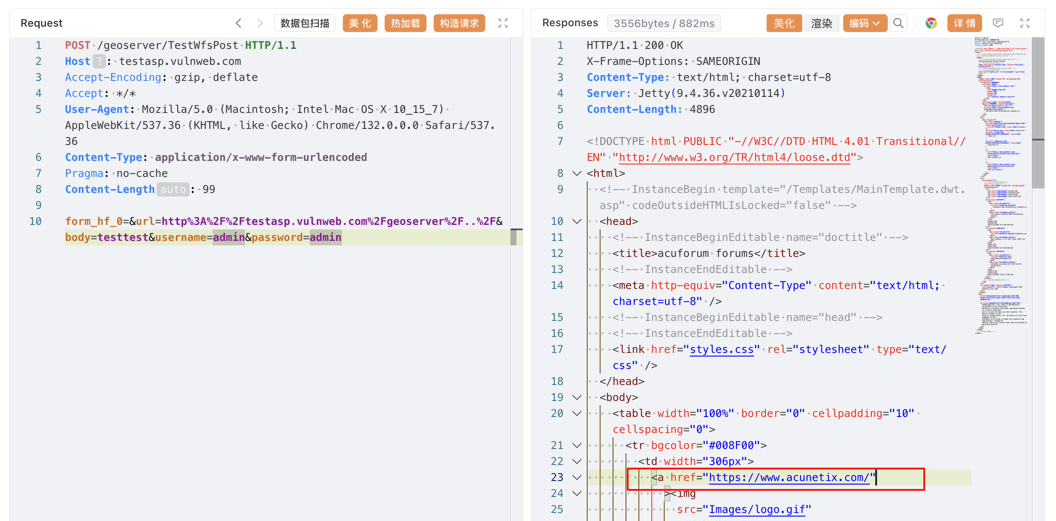
Task: Click the 构造请求 build request button
Action: pos(459,23)
